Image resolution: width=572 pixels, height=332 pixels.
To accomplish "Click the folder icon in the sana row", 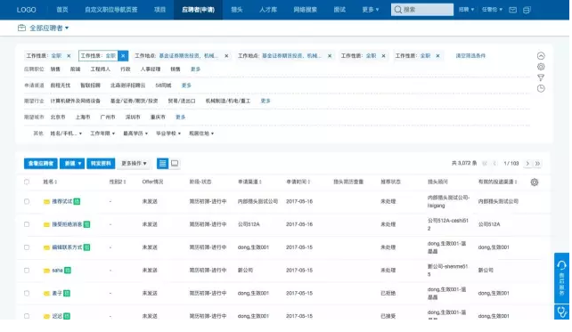I will tap(46, 271).
